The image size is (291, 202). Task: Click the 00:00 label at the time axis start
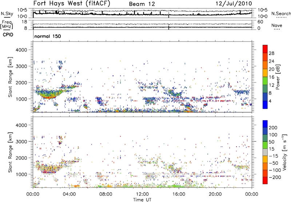tap(33, 194)
